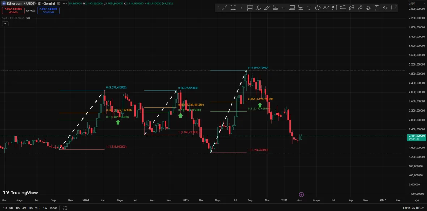Select the ellipse shape tool
Screen dimensions: 427x211
coord(317,8)
